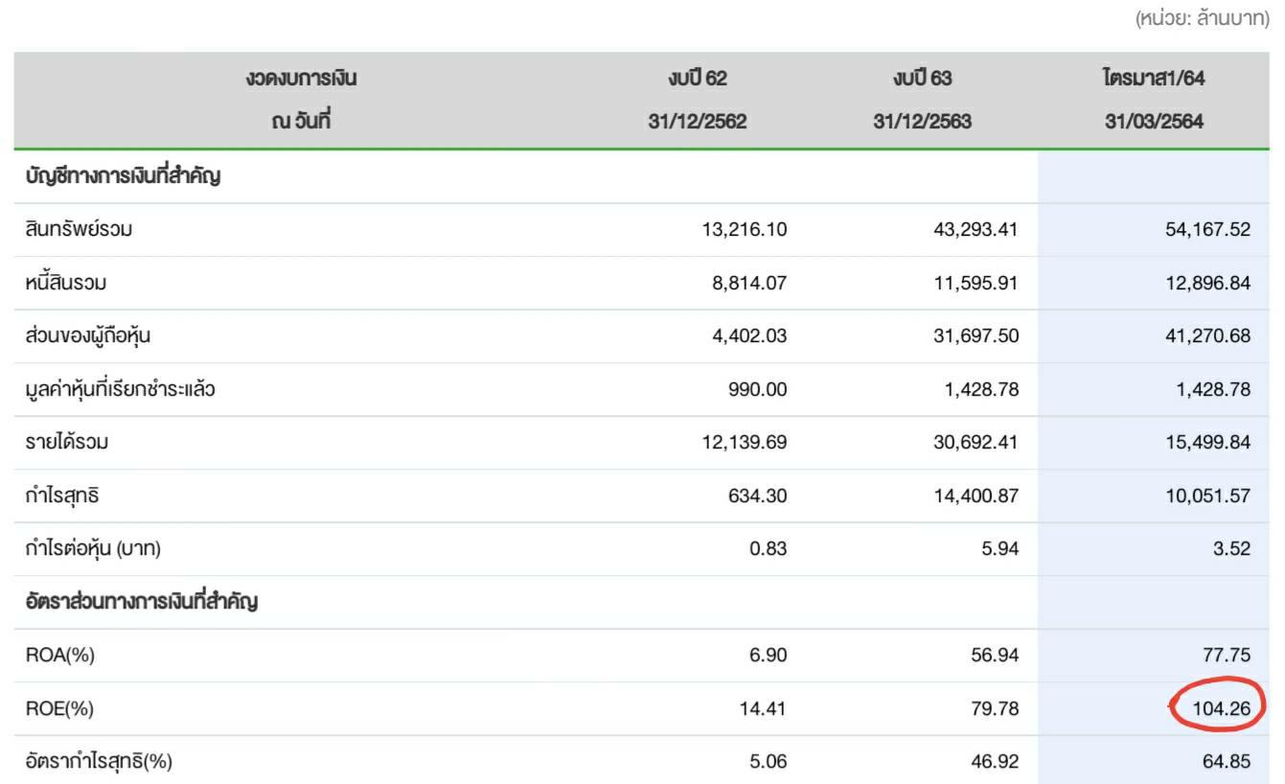Select the งบปี 63 column header

coord(922,79)
